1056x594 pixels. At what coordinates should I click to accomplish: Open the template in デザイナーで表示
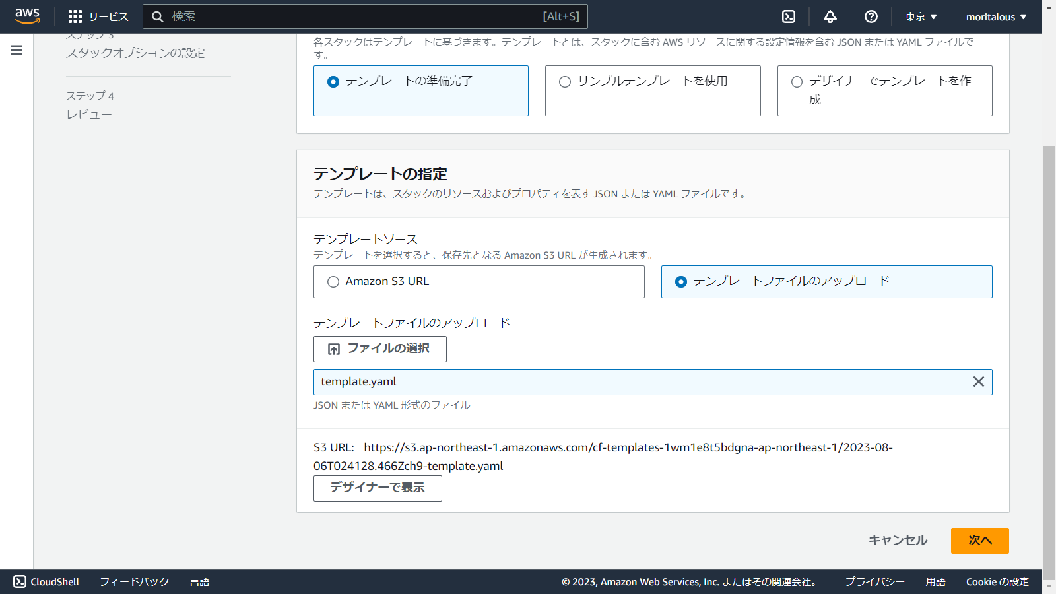378,488
